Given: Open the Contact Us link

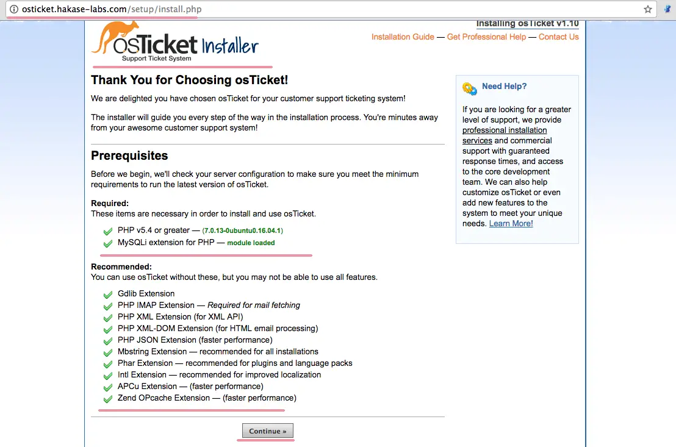Looking at the screenshot, I should pos(558,37).
